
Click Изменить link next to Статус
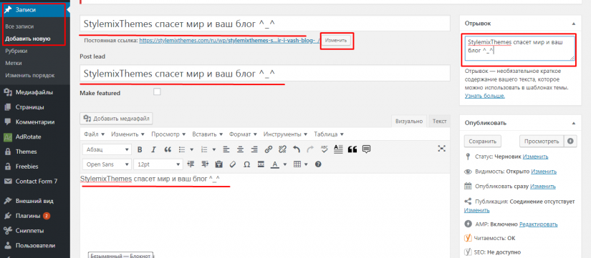coord(535,157)
